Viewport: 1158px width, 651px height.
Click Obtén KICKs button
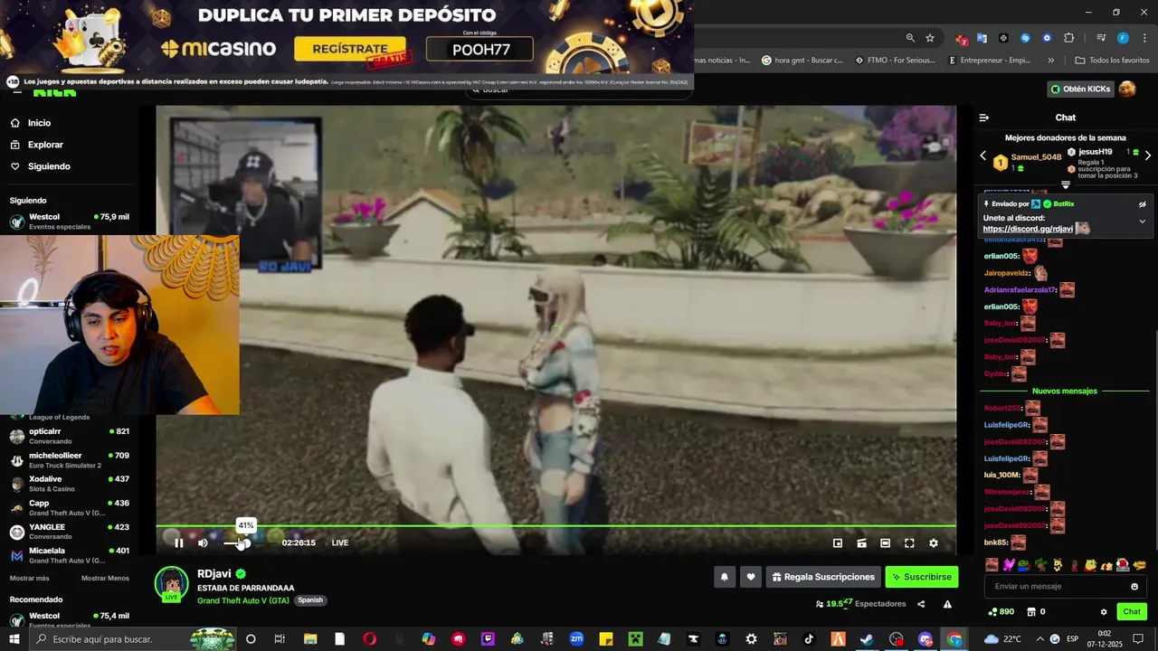click(1080, 89)
